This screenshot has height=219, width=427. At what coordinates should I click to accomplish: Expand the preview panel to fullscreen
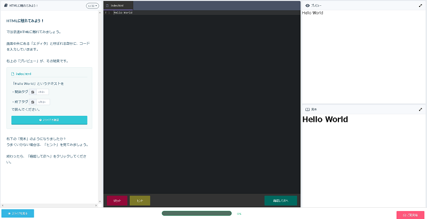[x=421, y=5]
